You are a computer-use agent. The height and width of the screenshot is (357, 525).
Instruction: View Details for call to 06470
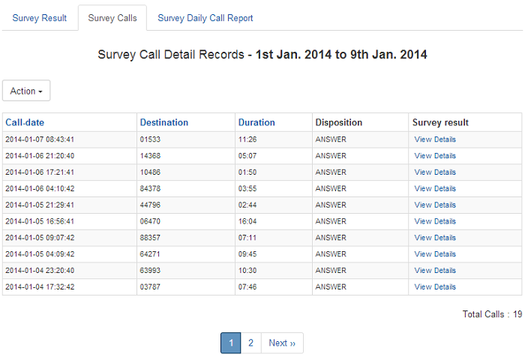435,222
